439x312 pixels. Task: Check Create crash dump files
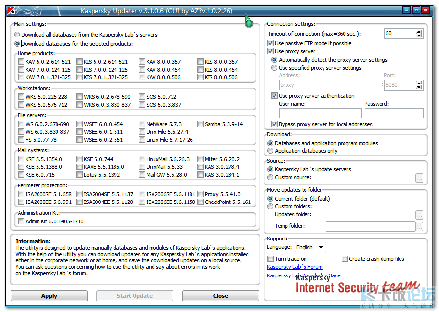(344, 258)
